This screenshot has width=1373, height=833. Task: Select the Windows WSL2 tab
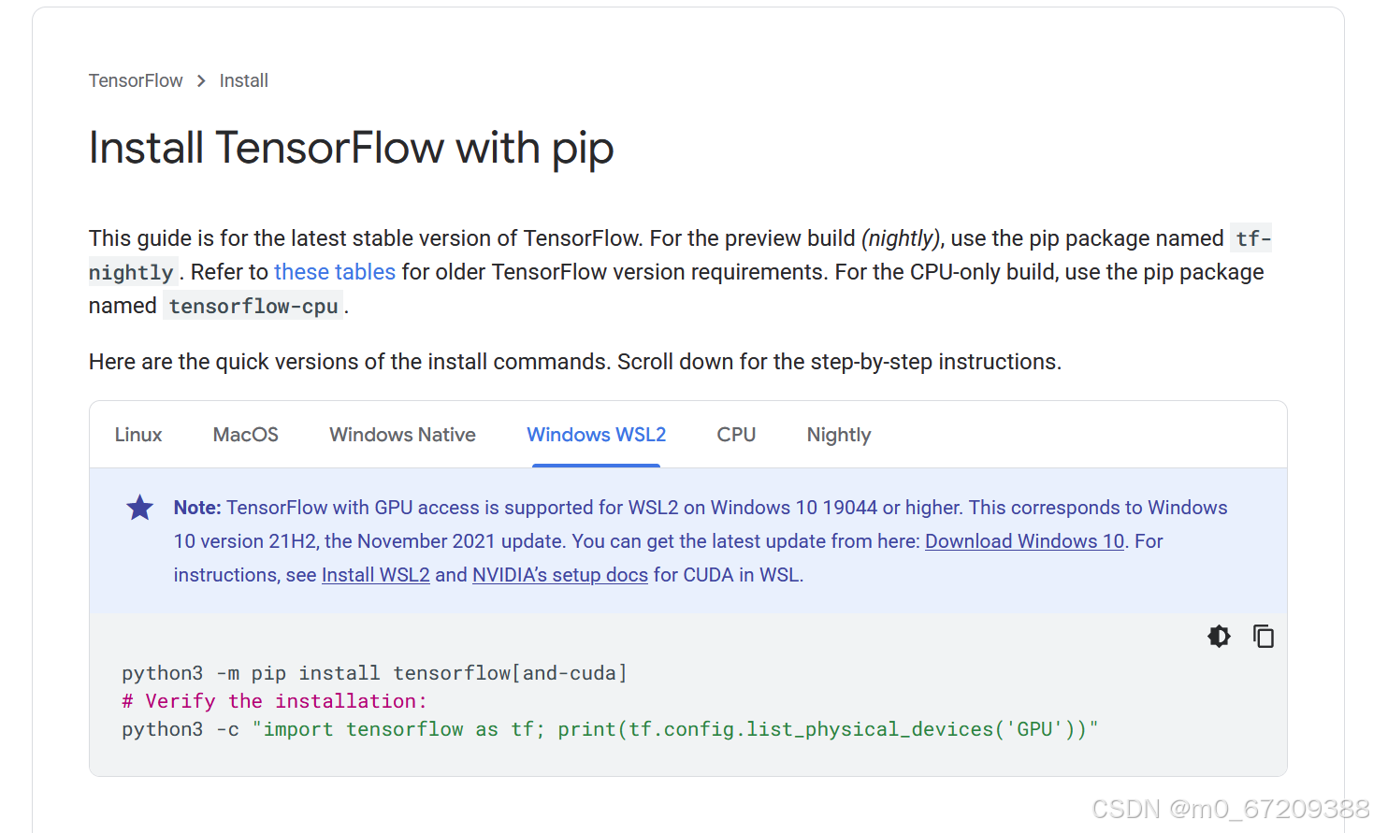(597, 435)
